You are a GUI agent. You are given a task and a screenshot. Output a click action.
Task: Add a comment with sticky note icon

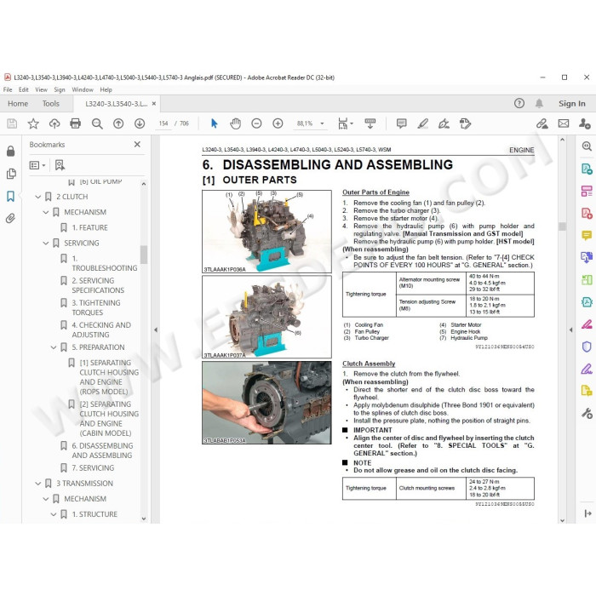coord(401,123)
